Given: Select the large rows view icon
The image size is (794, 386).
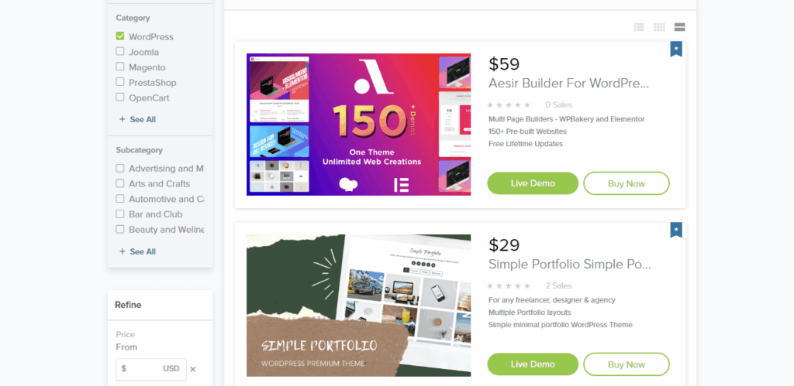Looking at the screenshot, I should click(679, 27).
